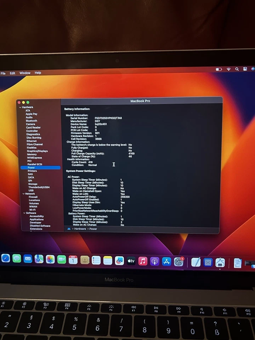This screenshot has height=340, width=255.
Task: Select Apple Pay in the sidebar
Action: tap(32, 114)
